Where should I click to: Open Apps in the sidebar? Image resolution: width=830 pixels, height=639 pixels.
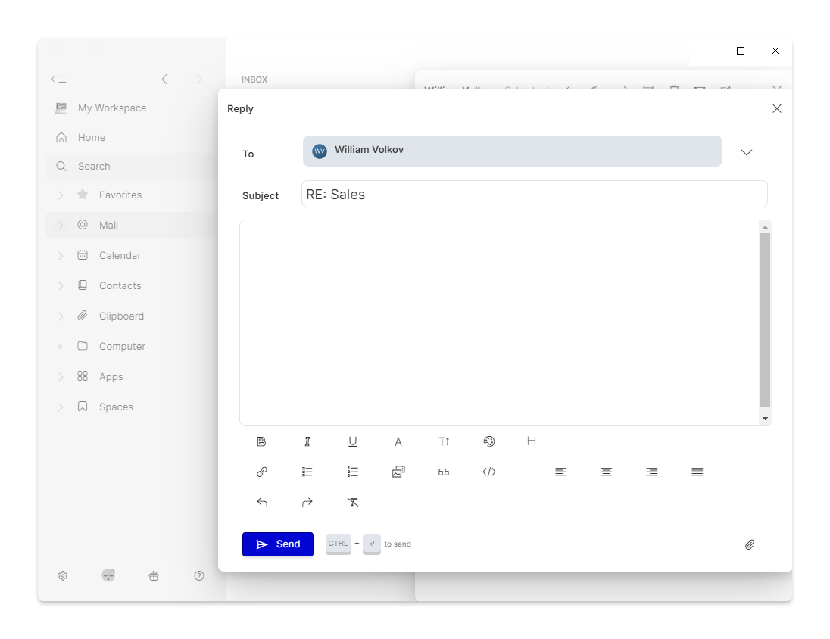[x=111, y=376]
